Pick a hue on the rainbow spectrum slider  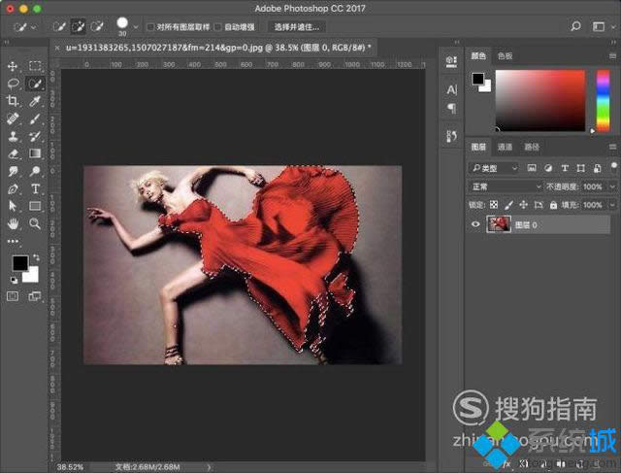click(x=604, y=101)
